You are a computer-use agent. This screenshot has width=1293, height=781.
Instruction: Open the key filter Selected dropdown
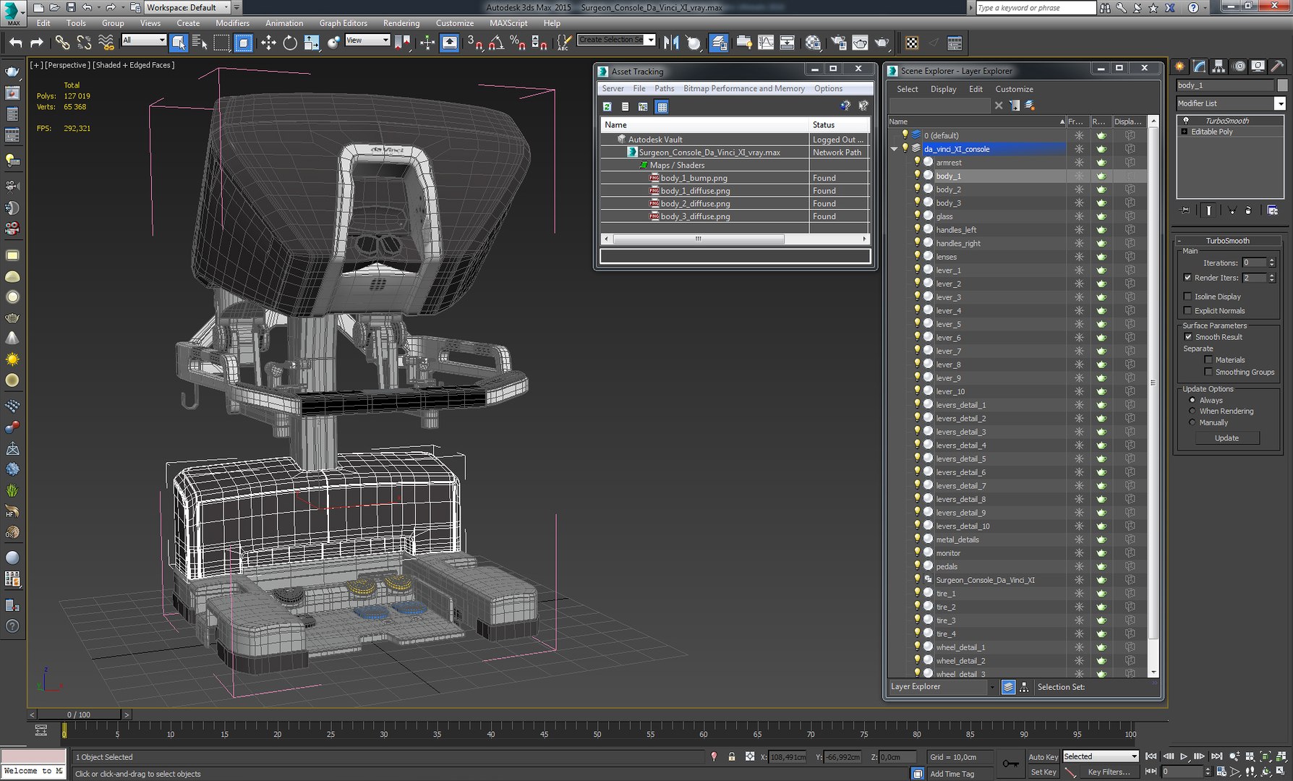(1101, 756)
